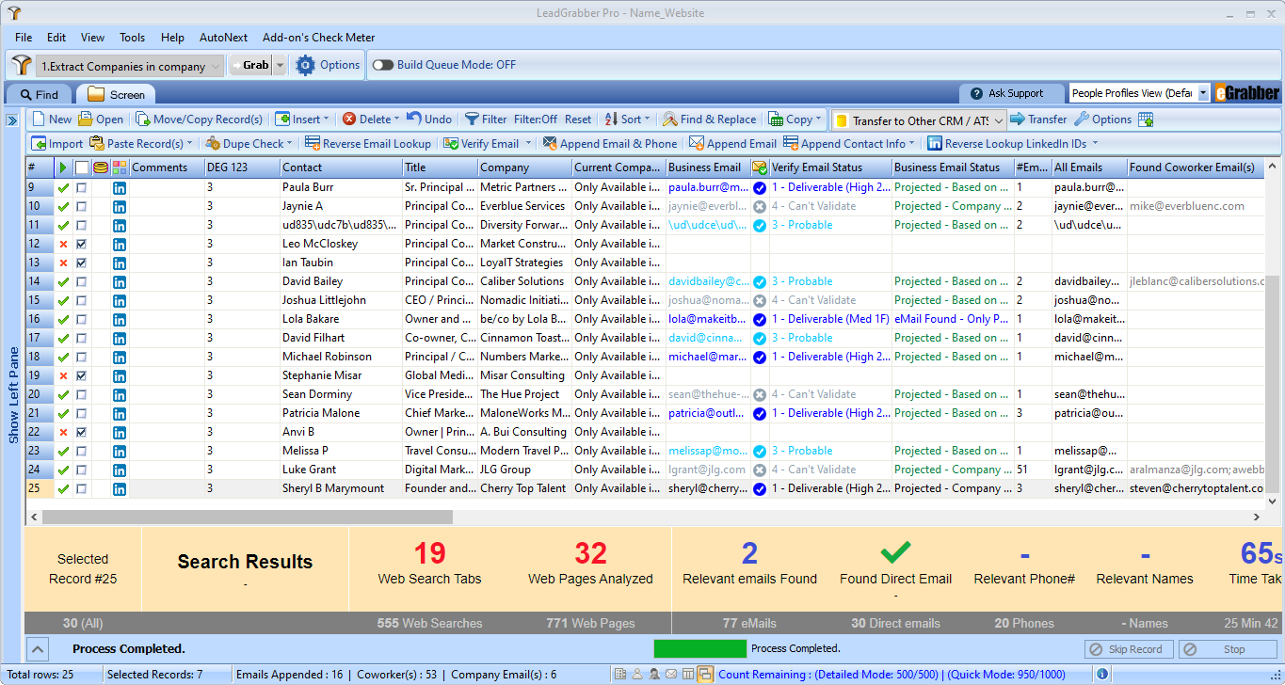This screenshot has height=685, width=1285.
Task: Toggle Build Queue Mode switch
Action: pyautogui.click(x=383, y=65)
